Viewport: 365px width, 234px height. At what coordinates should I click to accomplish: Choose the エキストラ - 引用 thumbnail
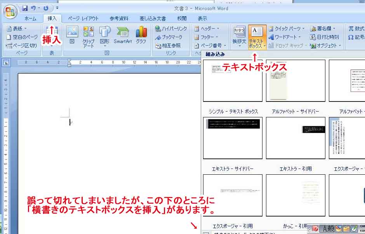295,138
